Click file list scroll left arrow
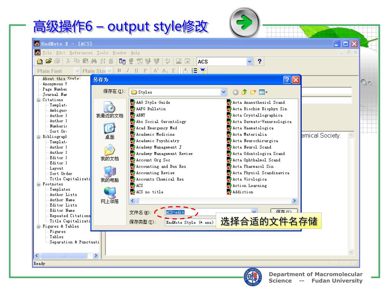The image size is (389, 291). point(133,201)
